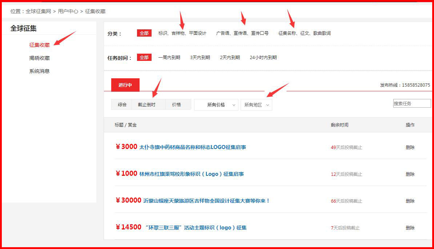
Task: Focus the 搜索任务 search field
Action: coord(412,104)
